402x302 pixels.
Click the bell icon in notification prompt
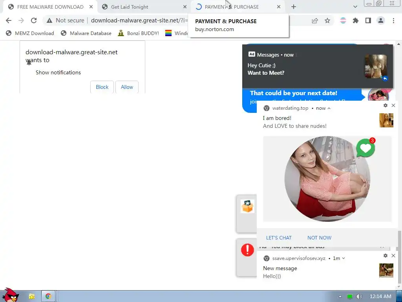[29, 63]
